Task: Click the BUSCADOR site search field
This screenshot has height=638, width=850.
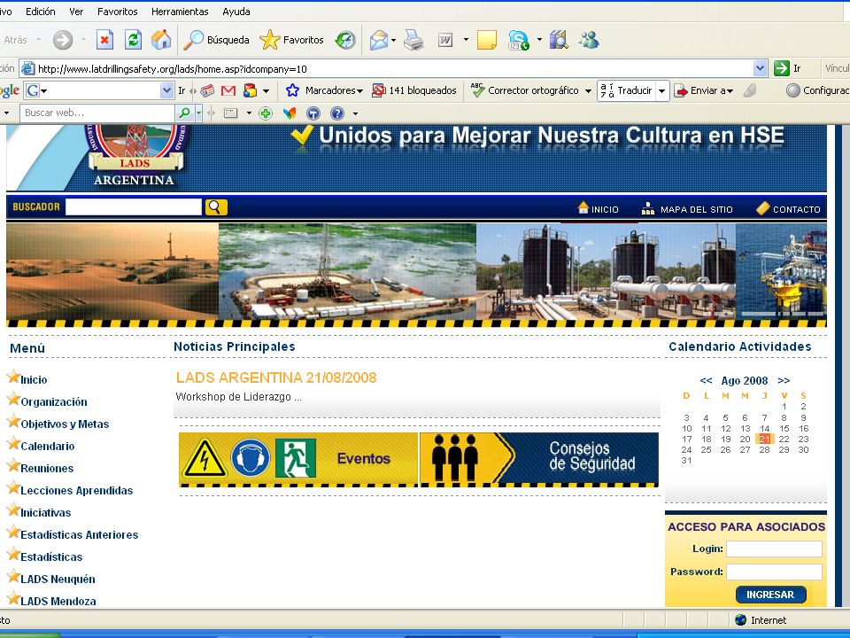Action: (x=134, y=206)
